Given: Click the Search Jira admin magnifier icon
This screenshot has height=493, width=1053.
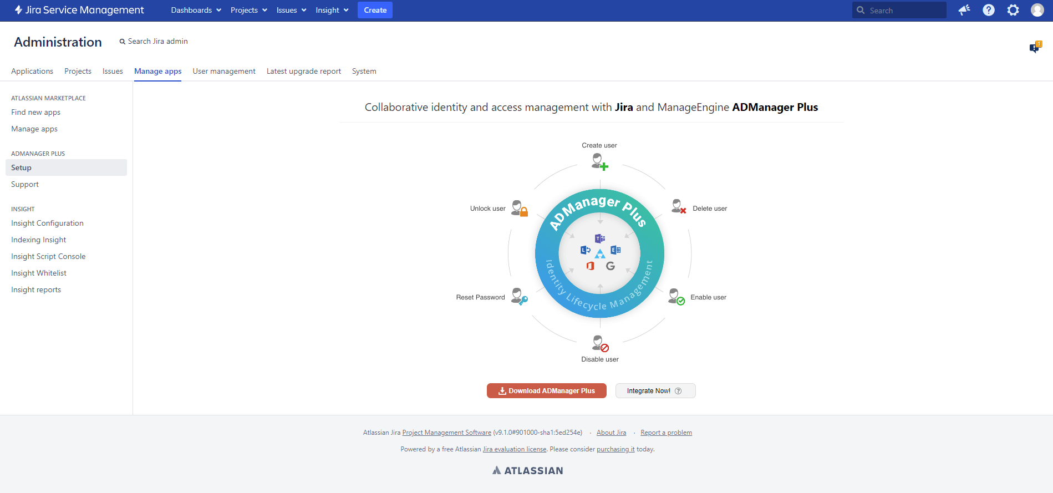Looking at the screenshot, I should (x=123, y=42).
